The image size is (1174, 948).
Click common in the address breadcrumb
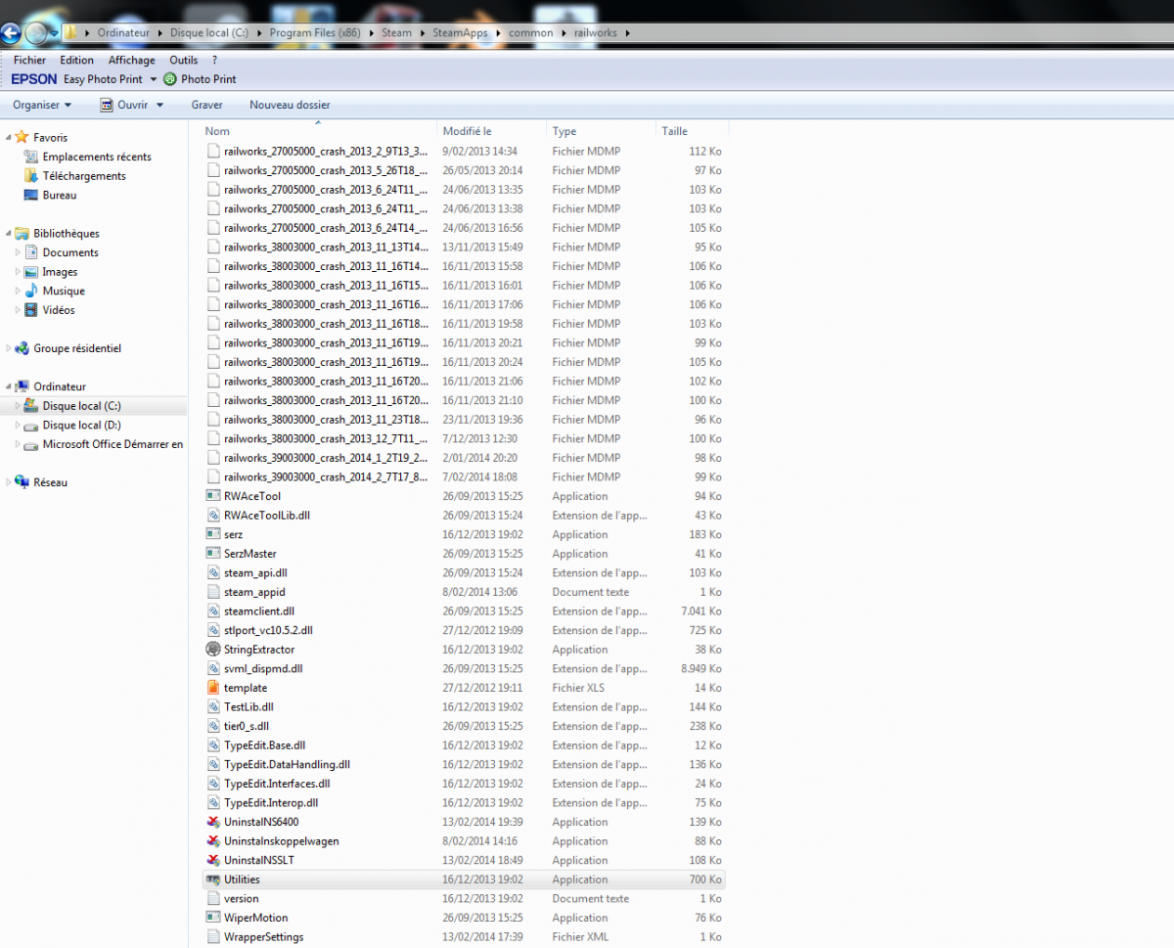click(530, 33)
